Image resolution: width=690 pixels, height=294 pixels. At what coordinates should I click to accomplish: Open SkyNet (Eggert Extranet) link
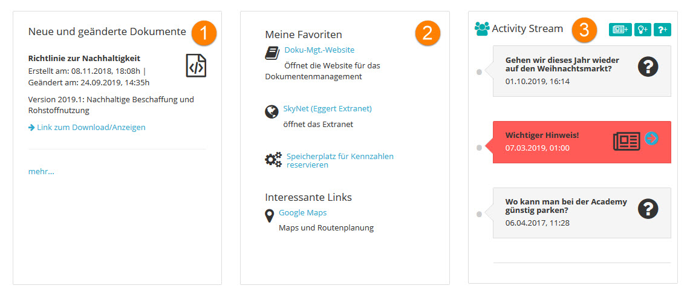click(x=327, y=109)
